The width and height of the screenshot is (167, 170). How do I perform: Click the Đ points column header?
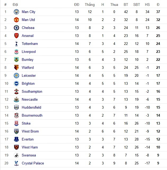click(x=158, y=5)
